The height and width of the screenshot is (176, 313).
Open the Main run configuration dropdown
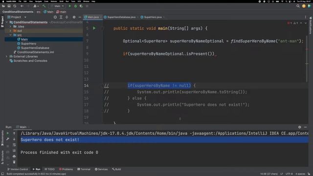coord(58,6)
